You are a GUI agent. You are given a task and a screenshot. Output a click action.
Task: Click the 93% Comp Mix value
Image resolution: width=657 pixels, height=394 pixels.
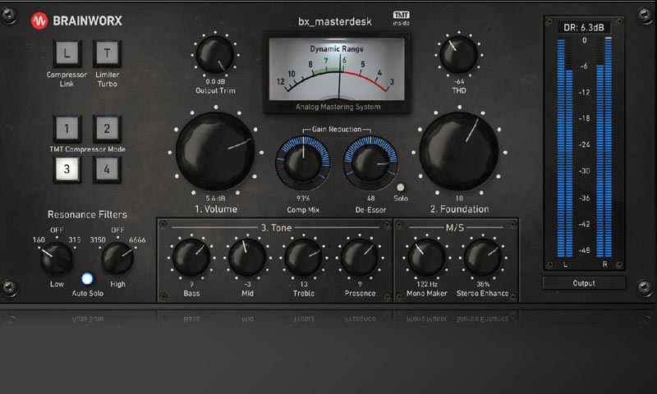(303, 198)
